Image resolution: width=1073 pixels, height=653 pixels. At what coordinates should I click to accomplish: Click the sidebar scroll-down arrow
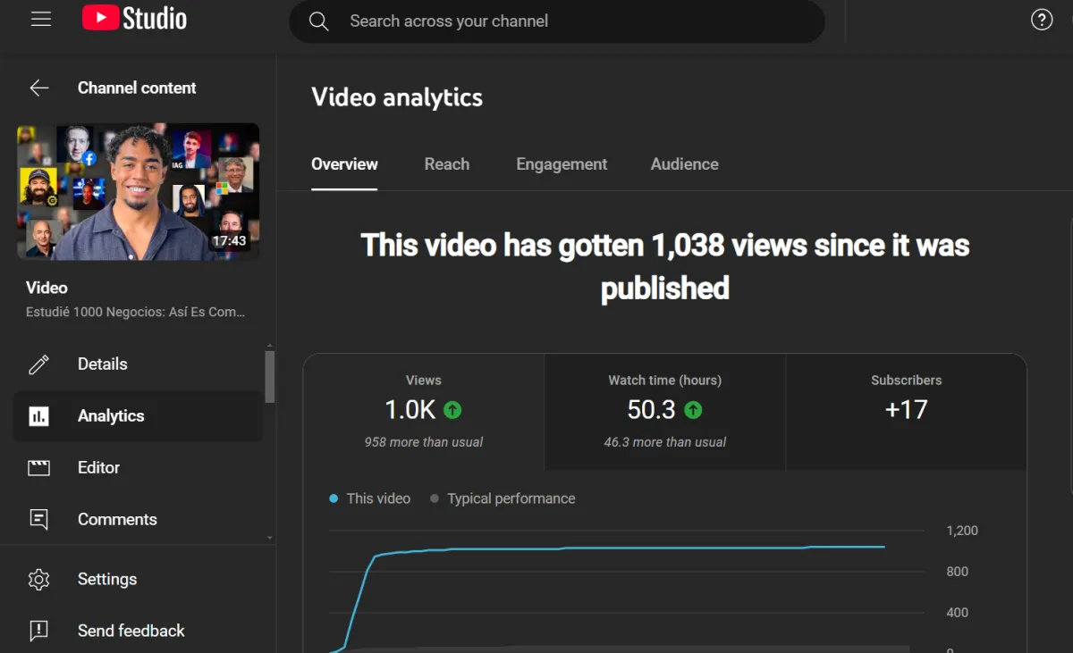270,538
